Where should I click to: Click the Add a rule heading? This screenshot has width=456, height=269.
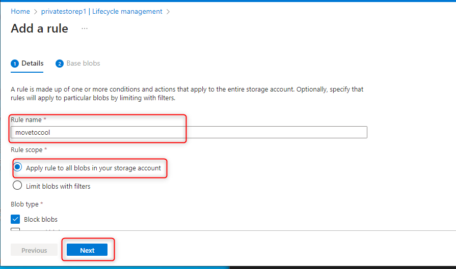[40, 28]
